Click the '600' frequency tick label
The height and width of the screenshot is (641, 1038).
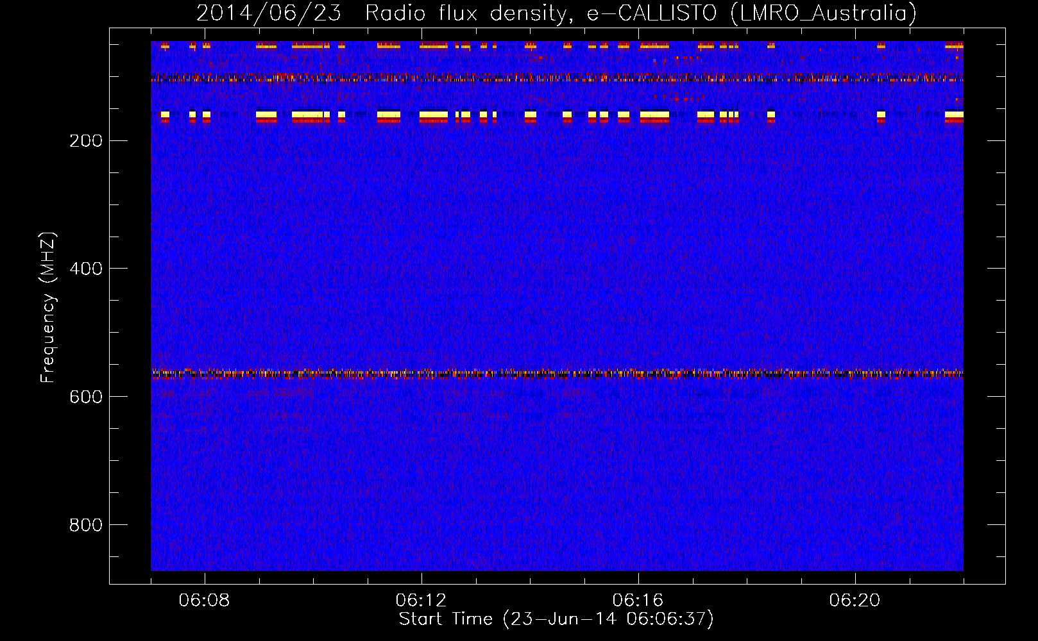click(86, 397)
